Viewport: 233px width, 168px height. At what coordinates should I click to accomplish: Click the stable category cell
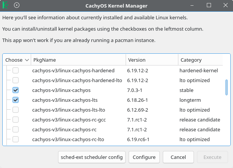(186, 90)
